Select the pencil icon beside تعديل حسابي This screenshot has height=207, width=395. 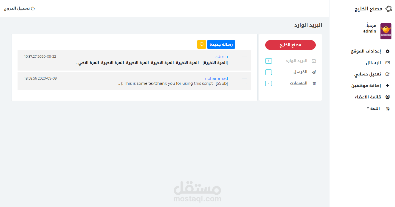click(388, 74)
